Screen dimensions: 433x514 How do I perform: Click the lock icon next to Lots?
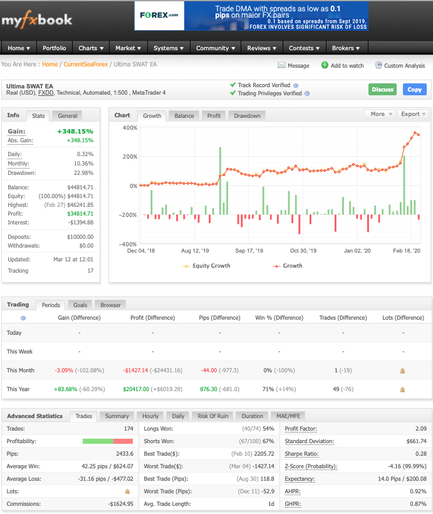pyautogui.click(x=127, y=491)
